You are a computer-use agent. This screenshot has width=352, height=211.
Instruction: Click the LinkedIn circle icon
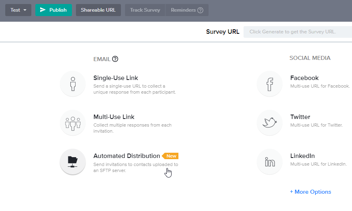(x=270, y=162)
